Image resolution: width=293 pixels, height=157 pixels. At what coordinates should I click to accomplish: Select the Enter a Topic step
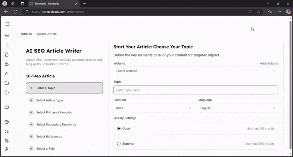(64, 88)
